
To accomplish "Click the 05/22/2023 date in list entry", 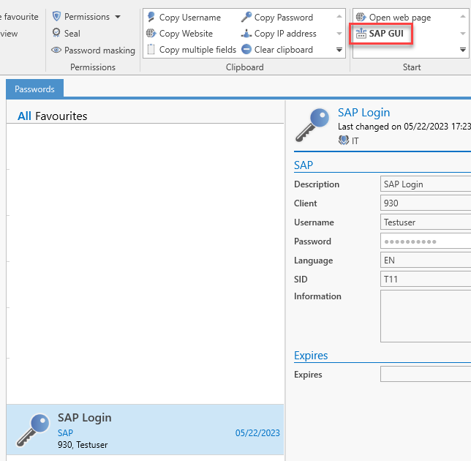I will 257,432.
